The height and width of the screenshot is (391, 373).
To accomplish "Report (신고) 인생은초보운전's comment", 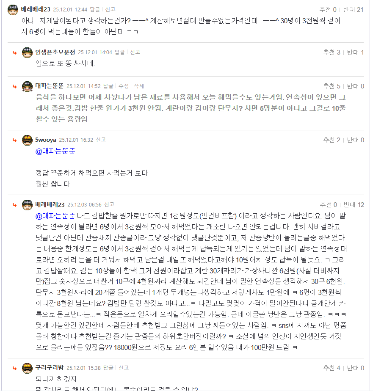I will (135, 52).
